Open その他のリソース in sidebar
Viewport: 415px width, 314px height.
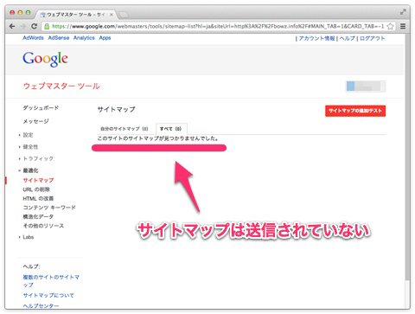click(x=43, y=226)
